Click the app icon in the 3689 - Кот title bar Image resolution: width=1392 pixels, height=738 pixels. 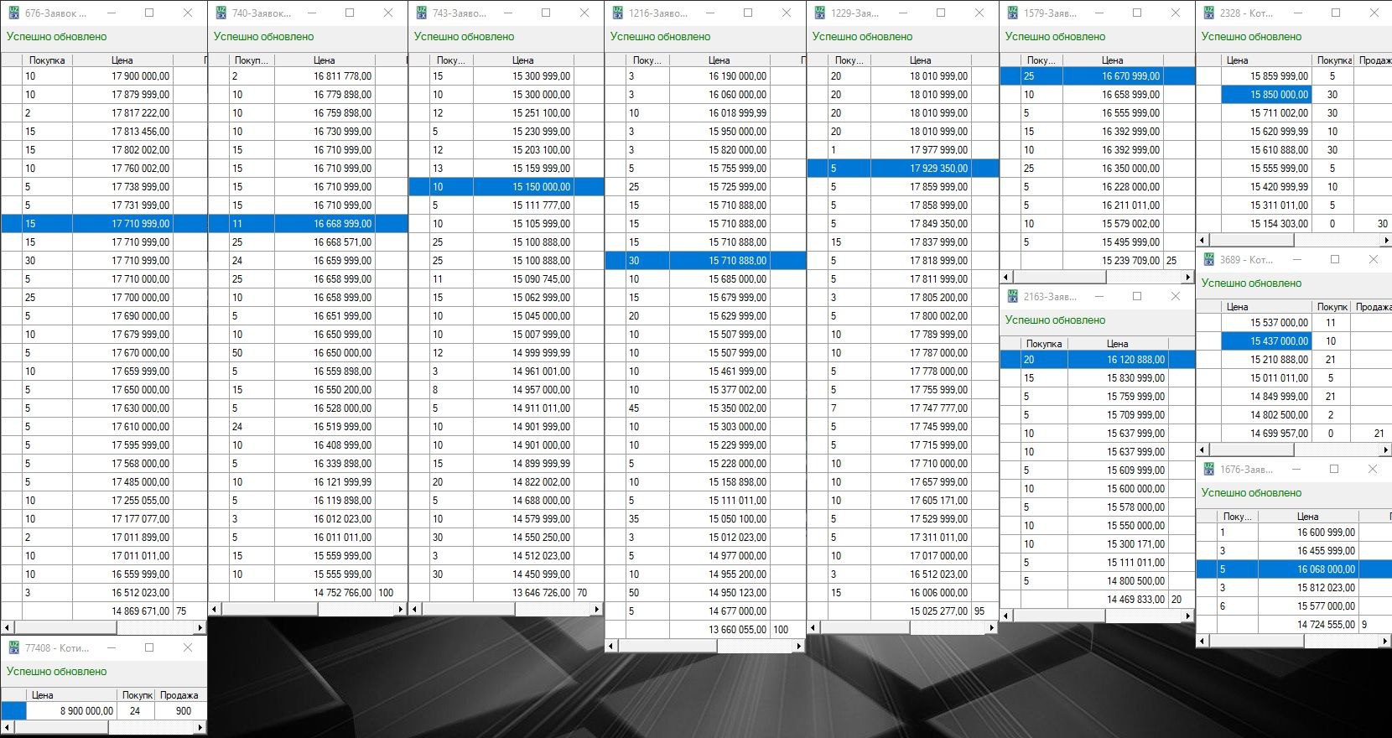tap(1208, 260)
